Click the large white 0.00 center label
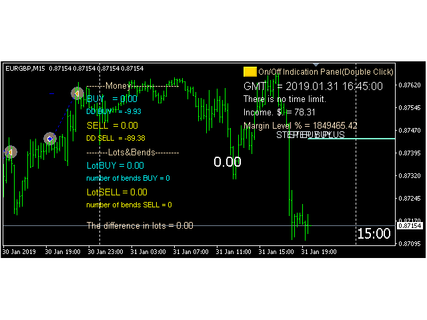427x320 pixels. coord(228,161)
